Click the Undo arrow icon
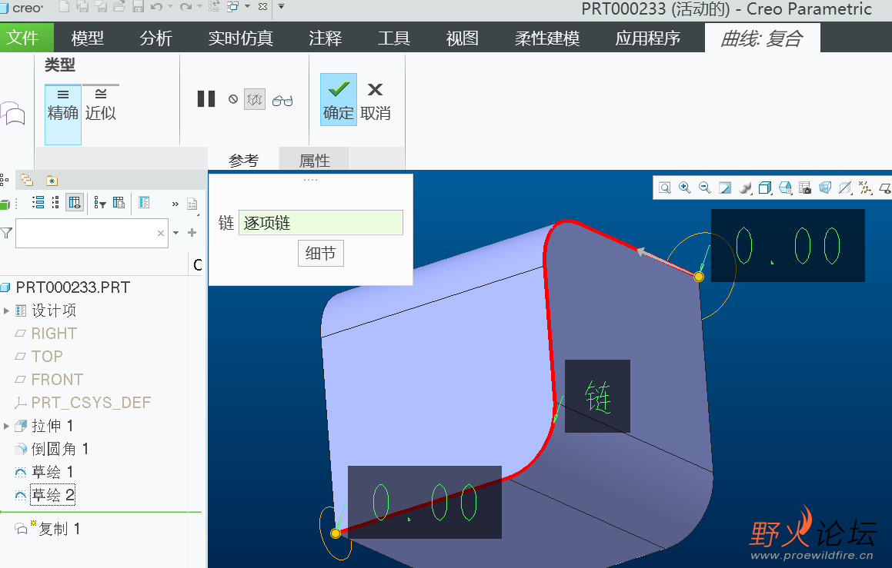The height and width of the screenshot is (568, 892). coord(156,7)
